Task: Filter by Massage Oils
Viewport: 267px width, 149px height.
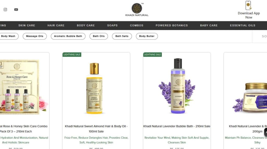Action: click(35, 36)
